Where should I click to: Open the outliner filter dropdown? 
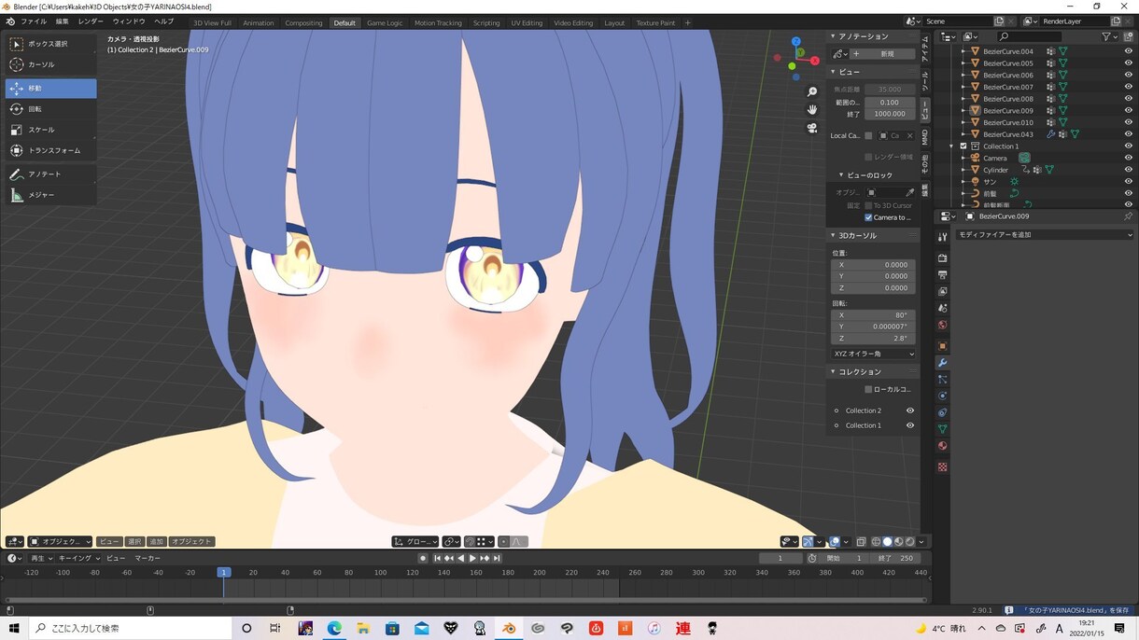point(1109,36)
